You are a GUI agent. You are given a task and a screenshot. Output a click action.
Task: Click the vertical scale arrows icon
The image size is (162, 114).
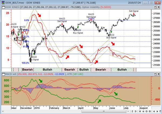pos(140,111)
